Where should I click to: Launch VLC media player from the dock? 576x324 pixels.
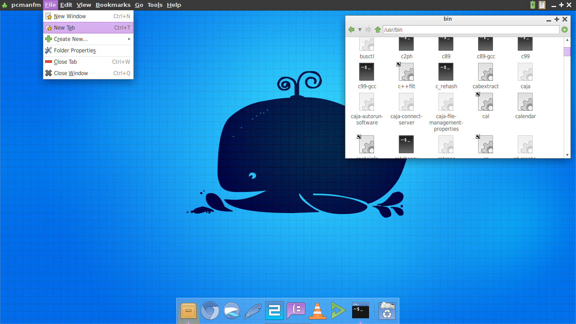click(317, 310)
